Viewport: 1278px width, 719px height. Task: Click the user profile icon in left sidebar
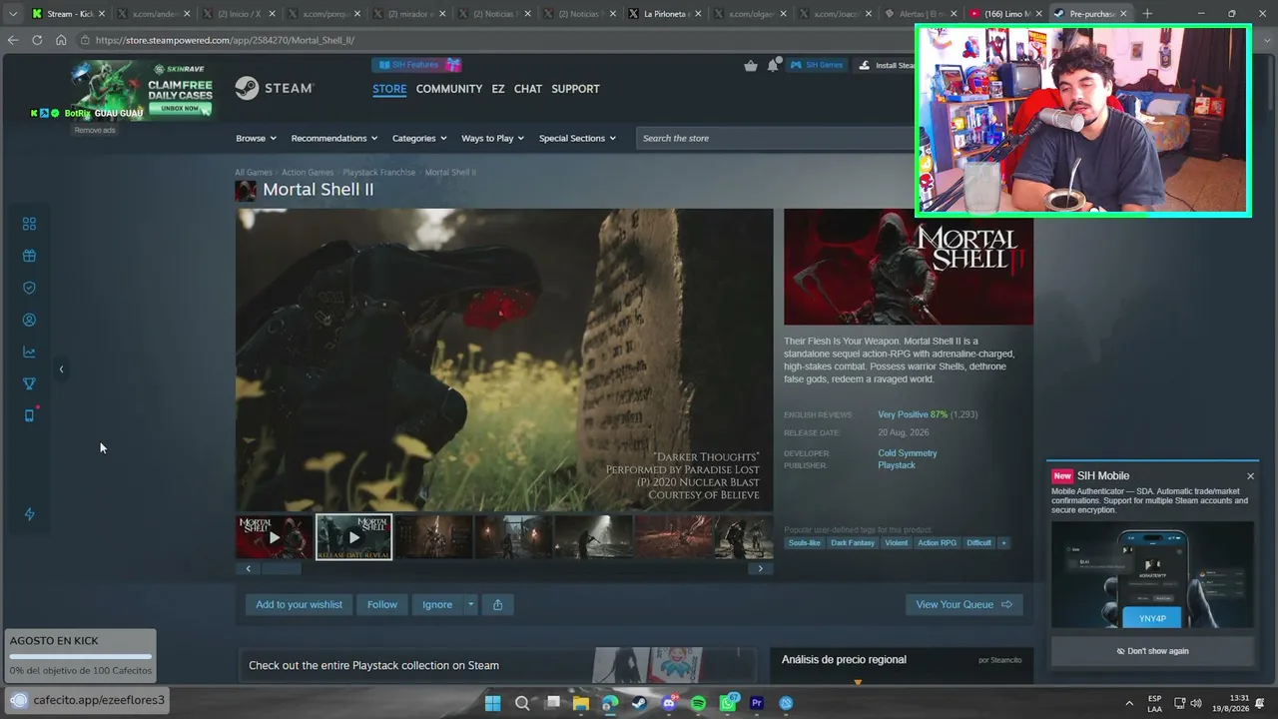29,320
